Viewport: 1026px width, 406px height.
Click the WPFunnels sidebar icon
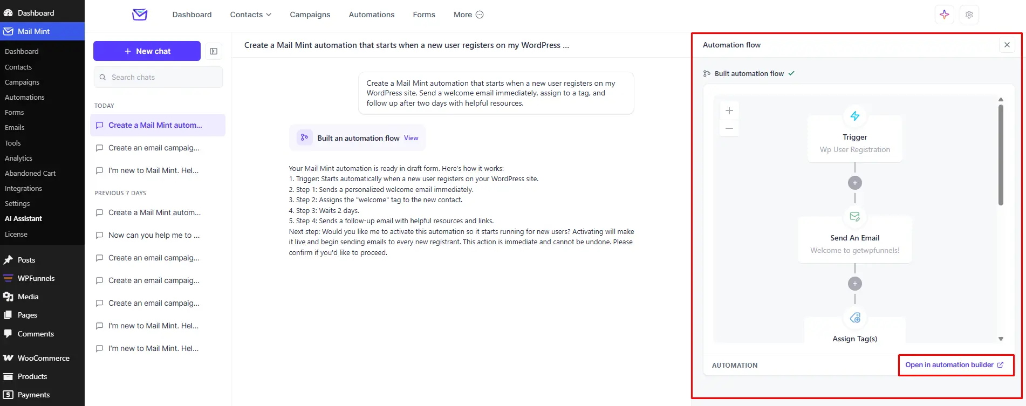point(8,278)
